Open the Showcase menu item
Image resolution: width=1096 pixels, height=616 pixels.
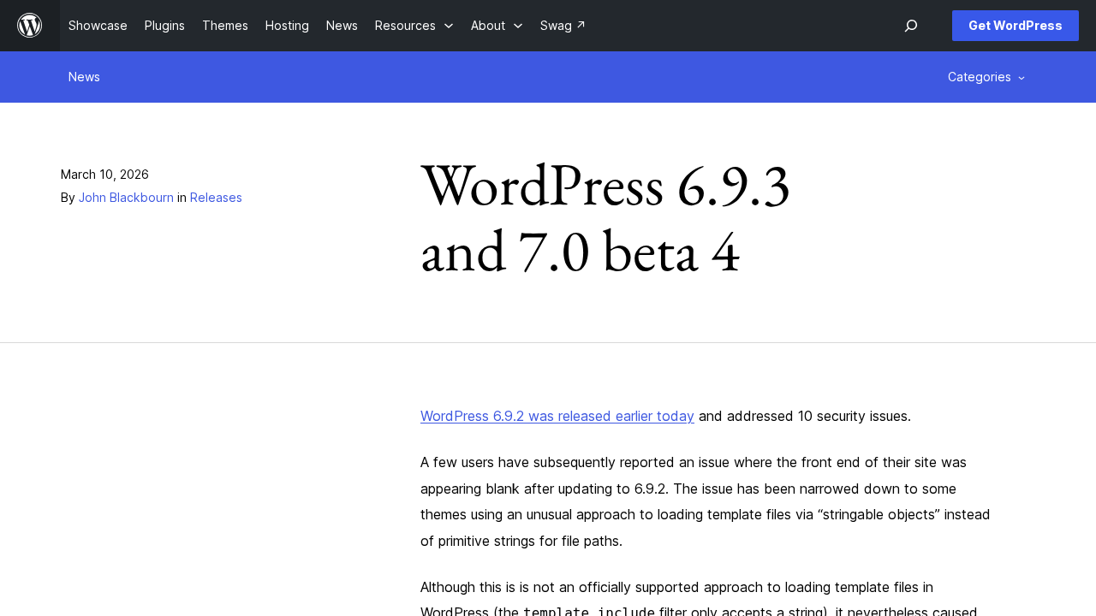pos(98,26)
